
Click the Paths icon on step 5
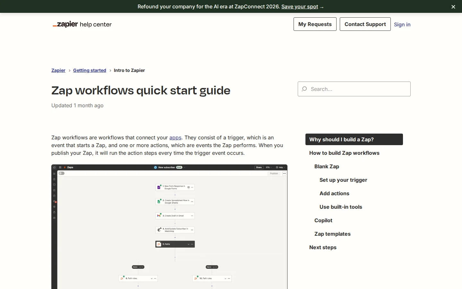[x=159, y=244]
